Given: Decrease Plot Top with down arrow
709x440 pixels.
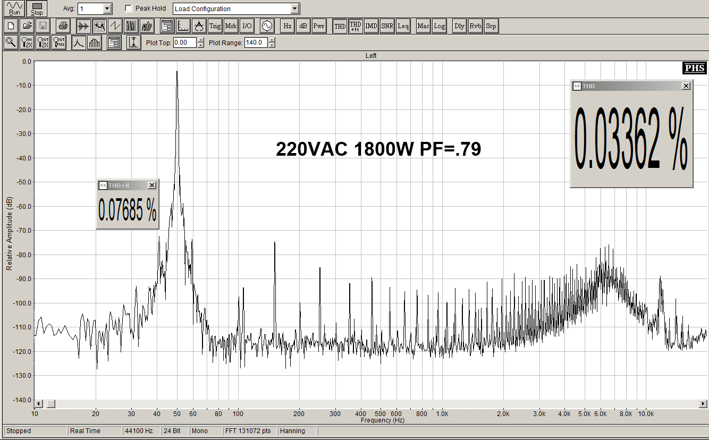Looking at the screenshot, I should click(x=200, y=45).
